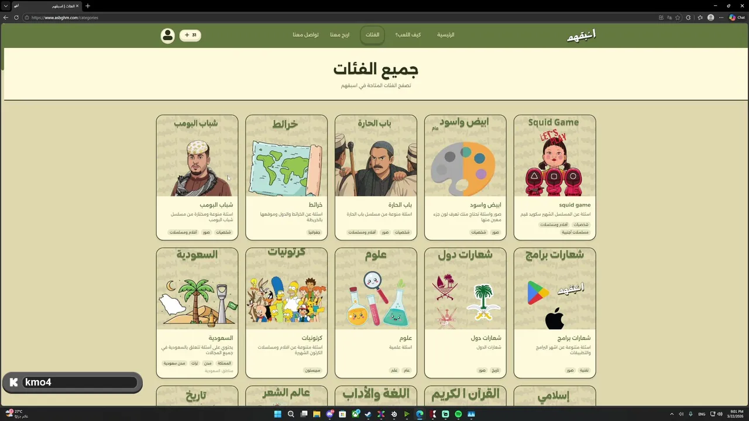Screen dimensions: 749x421
Task: Open the weather widget showing 27°C
Action: point(17,414)
